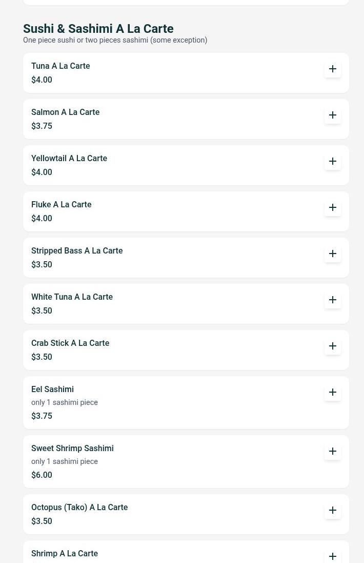Click the $6.00 price on Sweet Shrimp
Viewport: 364px width, 563px height.
coord(42,475)
